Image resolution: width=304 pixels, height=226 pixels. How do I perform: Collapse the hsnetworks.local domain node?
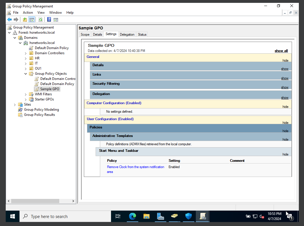click(20, 43)
